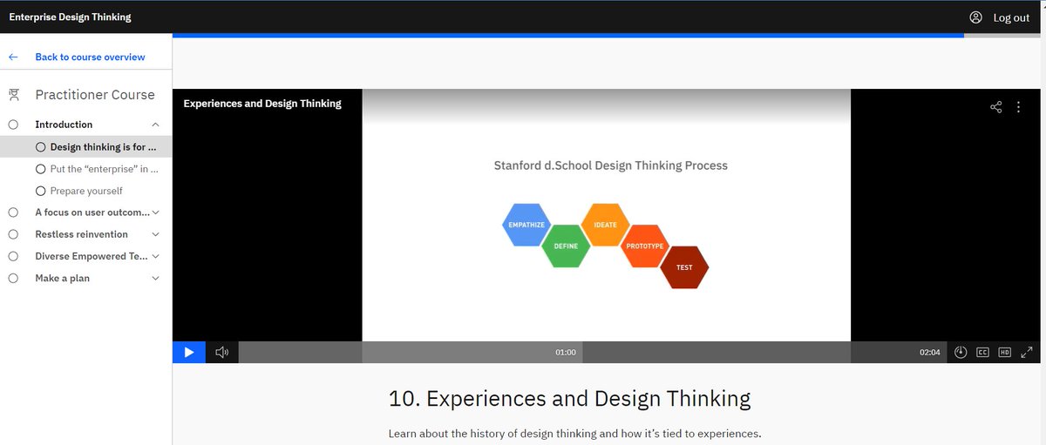Select Make a plan progress circle
The image size is (1046, 445).
click(13, 279)
